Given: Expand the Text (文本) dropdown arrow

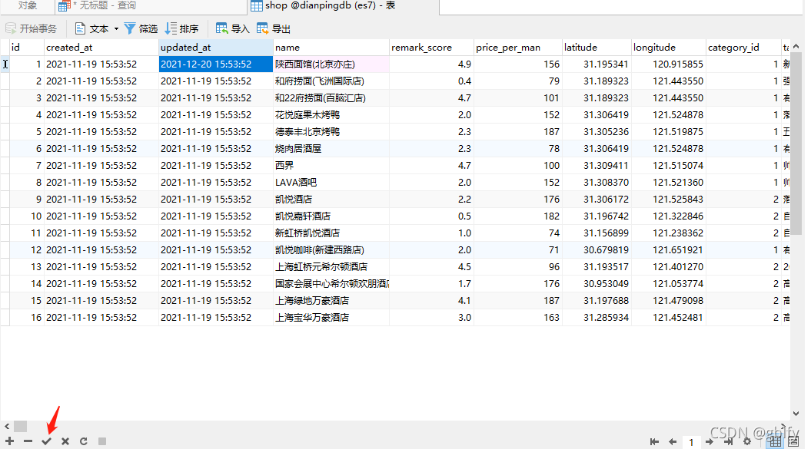Looking at the screenshot, I should (x=116, y=29).
